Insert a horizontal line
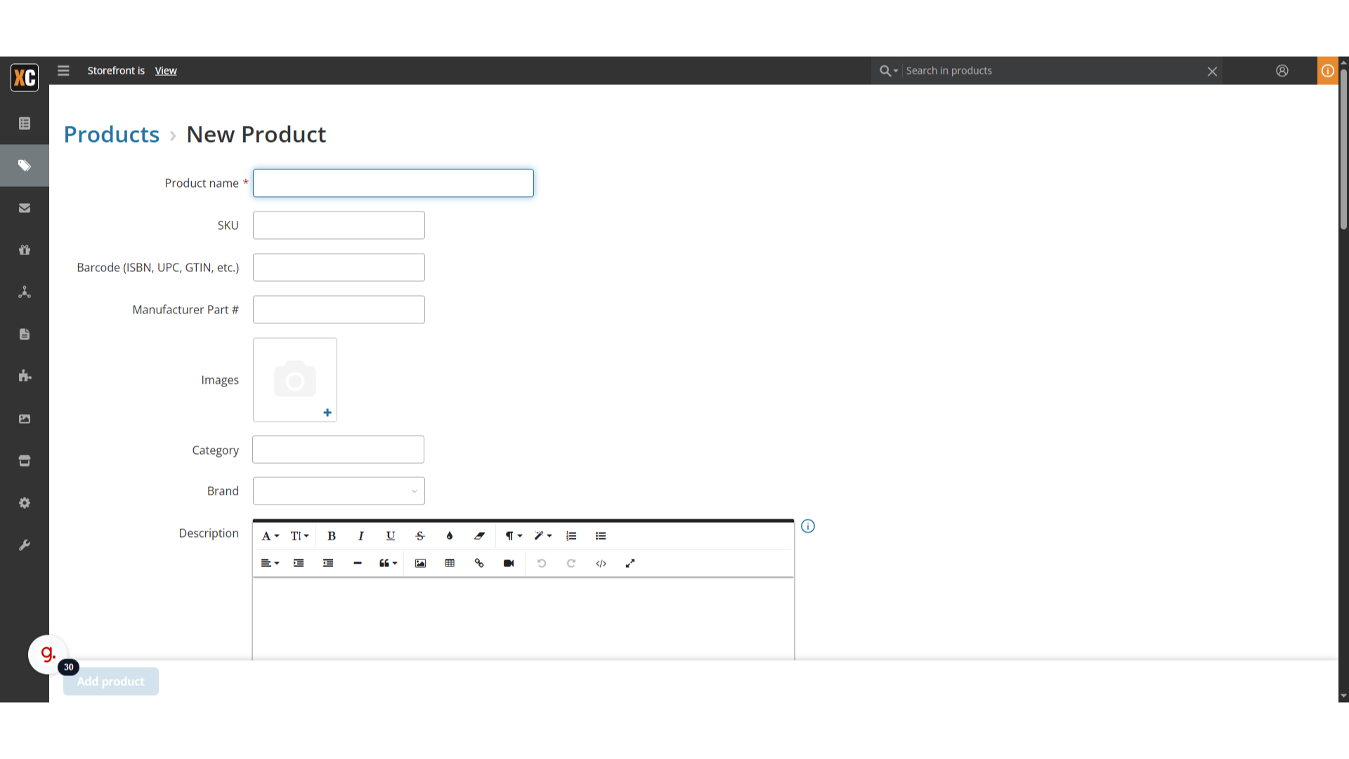This screenshot has width=1349, height=759. pos(358,564)
